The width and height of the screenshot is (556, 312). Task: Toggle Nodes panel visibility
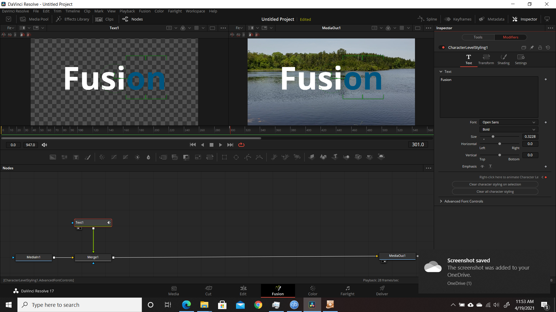point(133,19)
